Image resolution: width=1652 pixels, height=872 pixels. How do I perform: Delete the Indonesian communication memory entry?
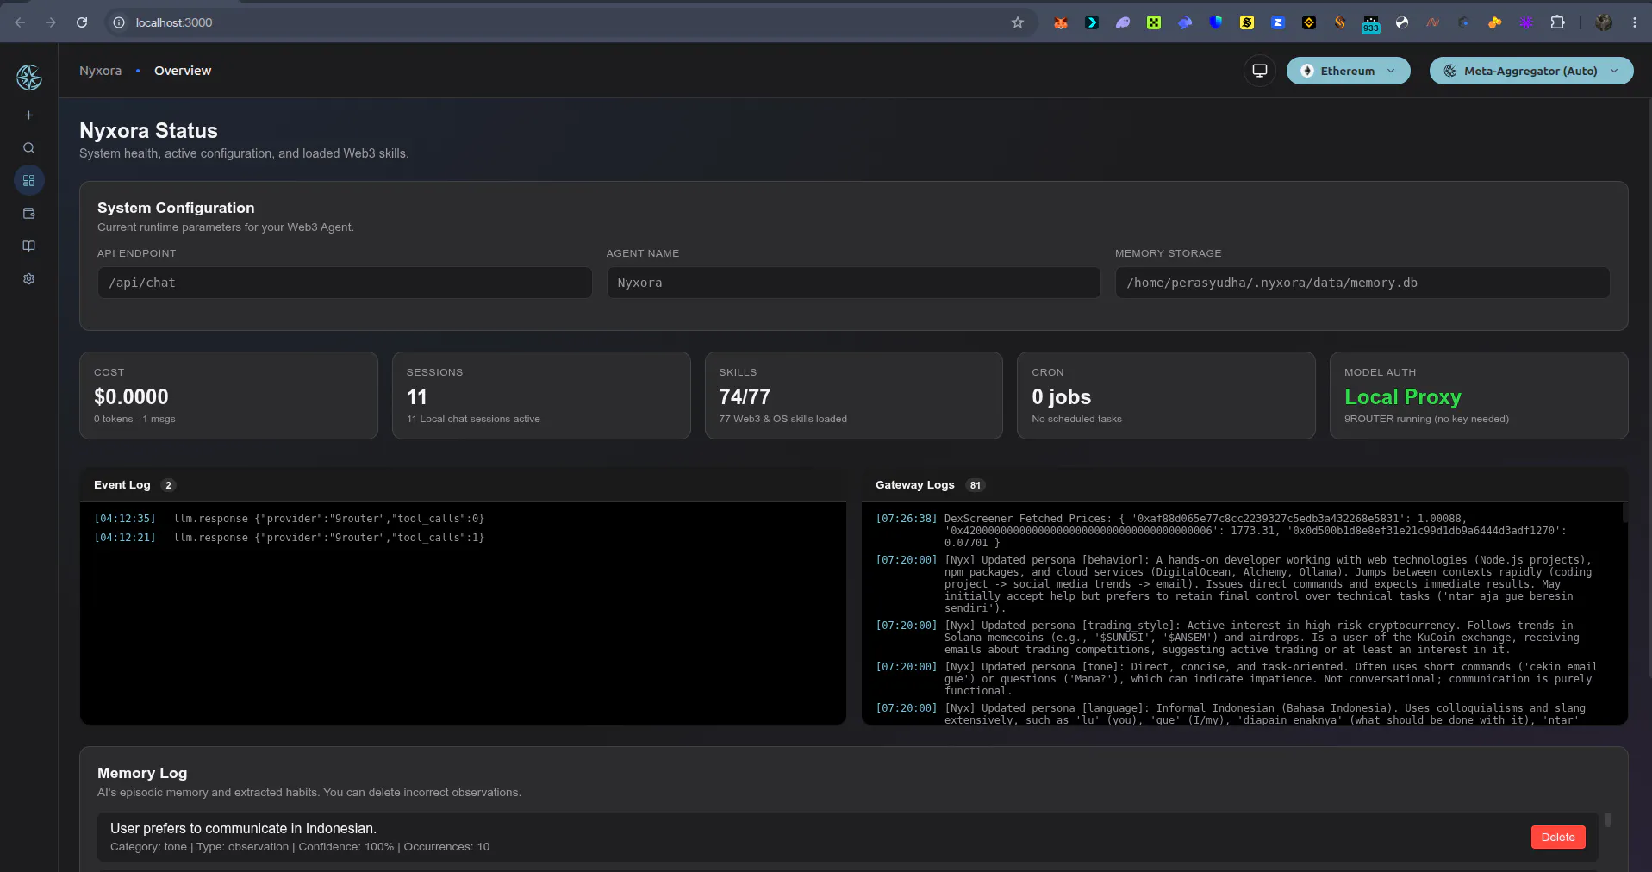[x=1557, y=837]
